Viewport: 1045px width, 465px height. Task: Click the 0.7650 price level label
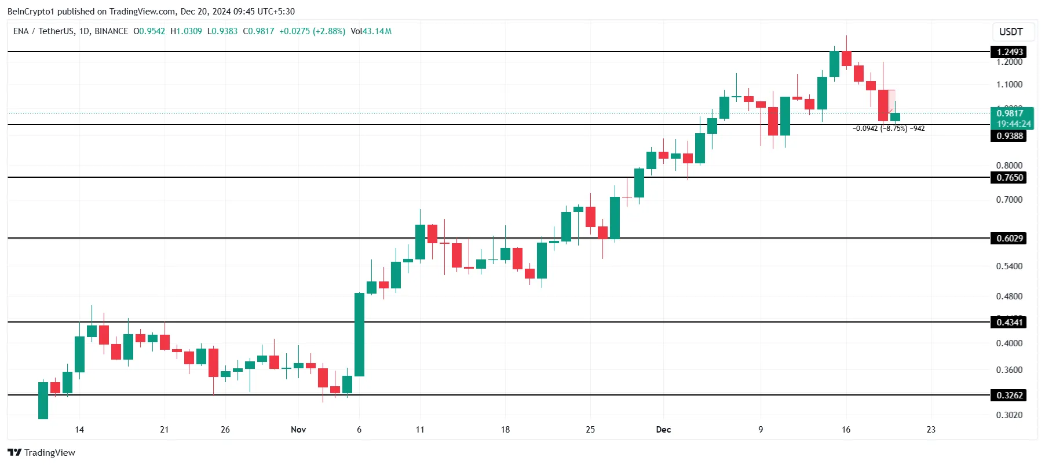point(1009,178)
